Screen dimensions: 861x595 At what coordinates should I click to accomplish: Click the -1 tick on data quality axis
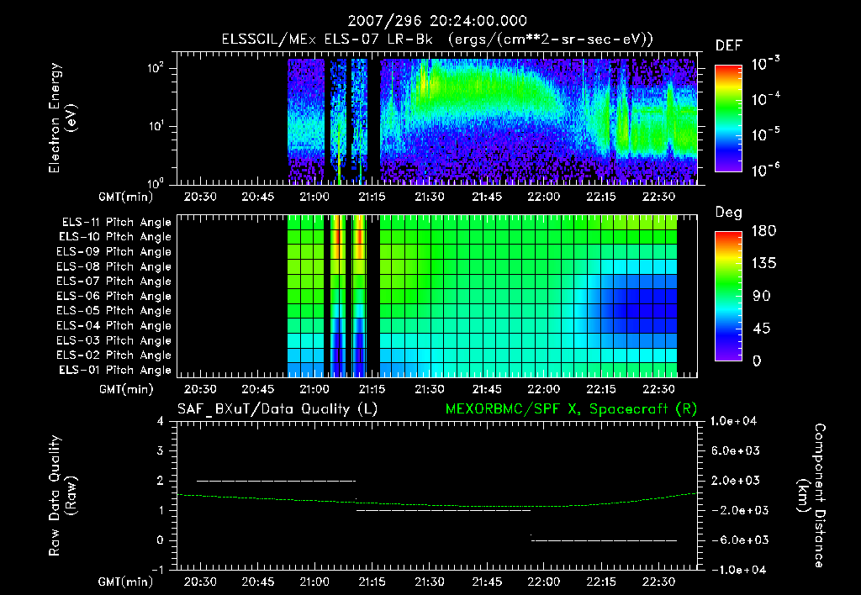[x=157, y=571]
